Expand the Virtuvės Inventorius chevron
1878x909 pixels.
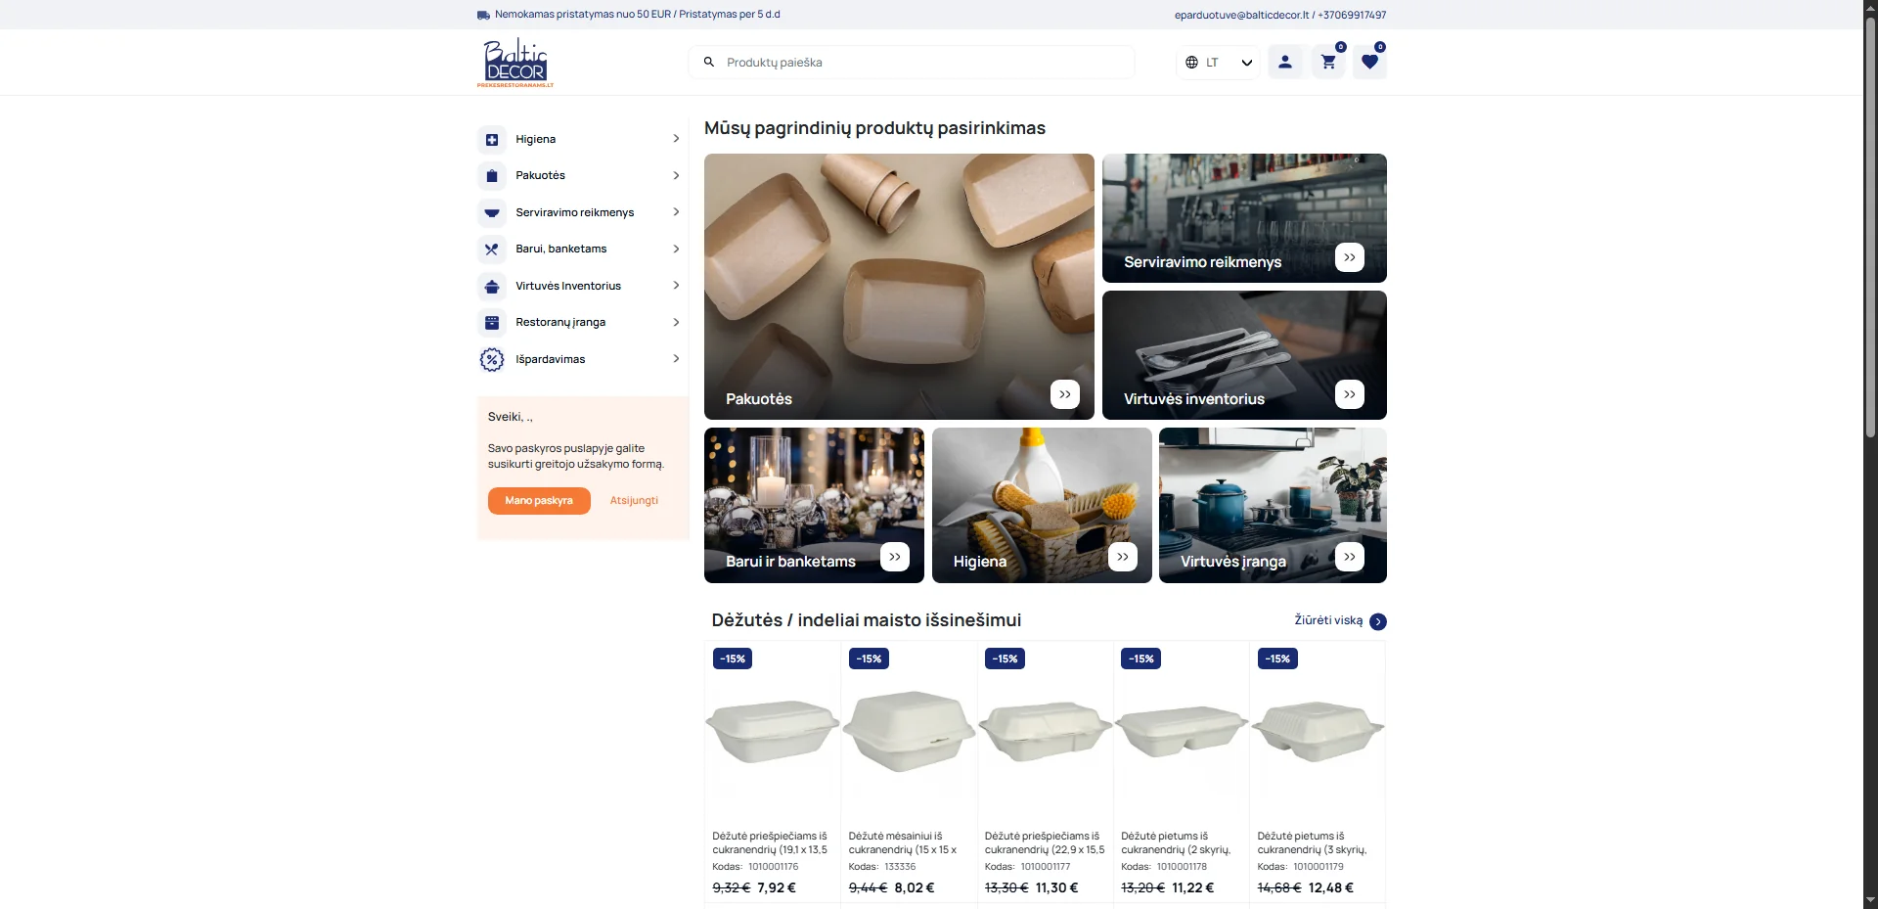tap(676, 286)
